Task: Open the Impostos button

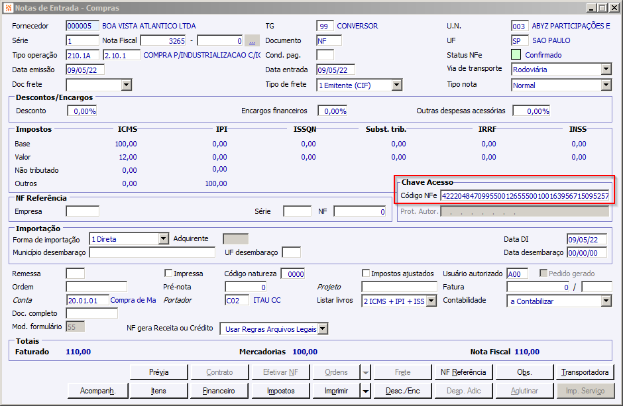Action: pyautogui.click(x=281, y=391)
